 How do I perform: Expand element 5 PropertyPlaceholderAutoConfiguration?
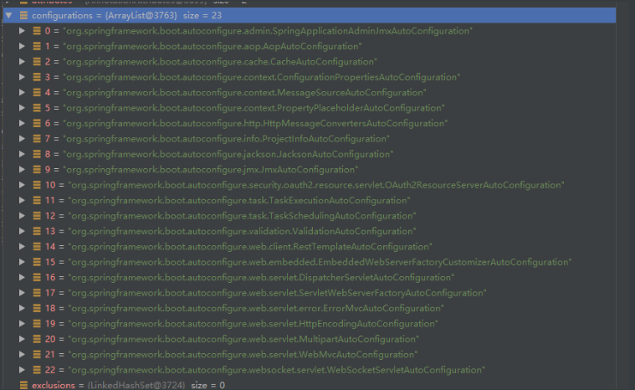coord(22,108)
